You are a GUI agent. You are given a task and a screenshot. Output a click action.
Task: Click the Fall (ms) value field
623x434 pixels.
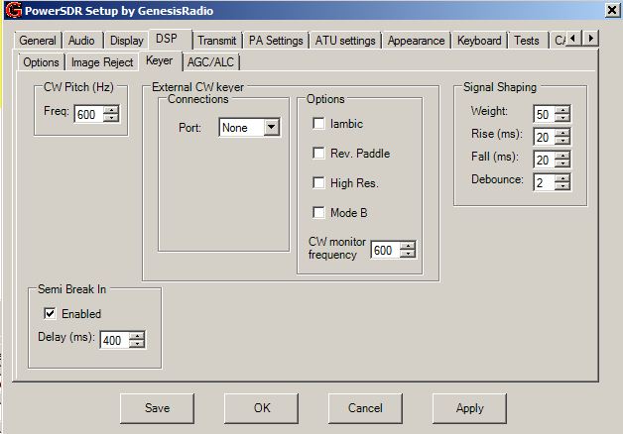tap(544, 160)
